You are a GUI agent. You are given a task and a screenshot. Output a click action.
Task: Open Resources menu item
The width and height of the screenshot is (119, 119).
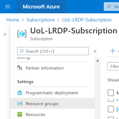click(53, 114)
